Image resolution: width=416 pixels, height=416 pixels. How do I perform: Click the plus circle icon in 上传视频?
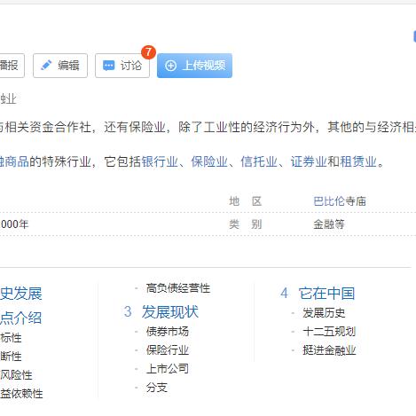[x=170, y=66]
